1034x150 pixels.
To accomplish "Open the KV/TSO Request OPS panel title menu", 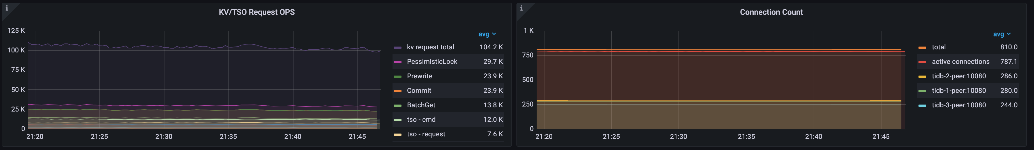I will (x=257, y=12).
